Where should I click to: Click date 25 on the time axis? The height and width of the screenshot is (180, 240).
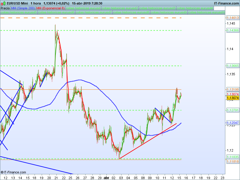tap(70, 178)
